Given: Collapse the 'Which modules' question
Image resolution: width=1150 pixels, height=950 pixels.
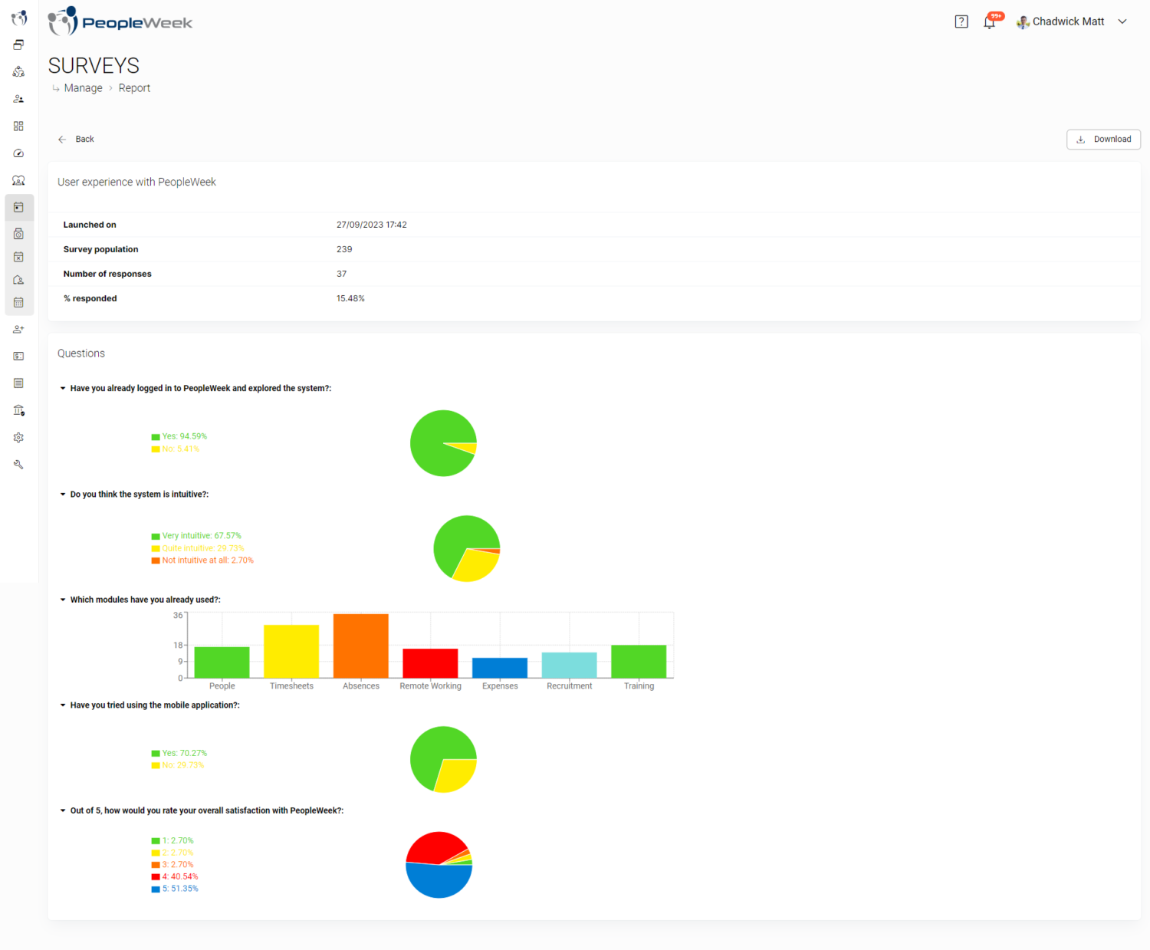Looking at the screenshot, I should coord(63,600).
